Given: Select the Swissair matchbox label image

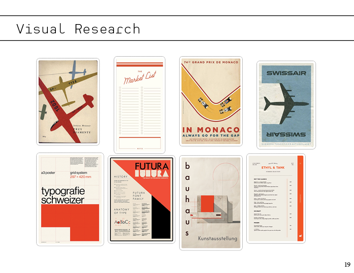Looking at the screenshot, I should pos(286,105).
